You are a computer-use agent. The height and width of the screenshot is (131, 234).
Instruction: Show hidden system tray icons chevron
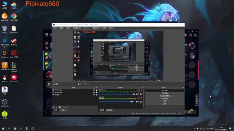click(x=195, y=129)
